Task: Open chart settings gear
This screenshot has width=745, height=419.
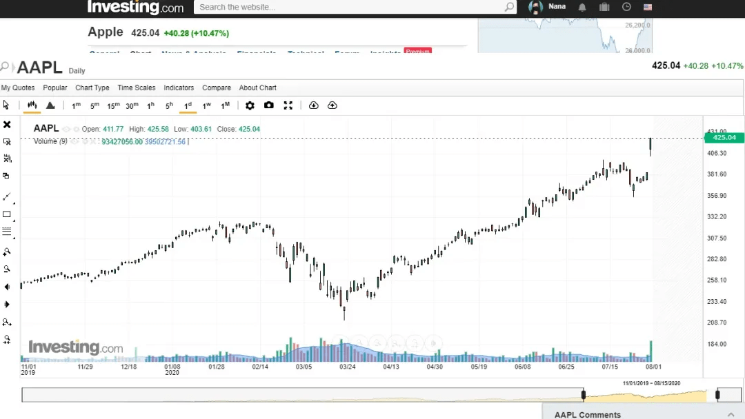Action: (x=250, y=105)
